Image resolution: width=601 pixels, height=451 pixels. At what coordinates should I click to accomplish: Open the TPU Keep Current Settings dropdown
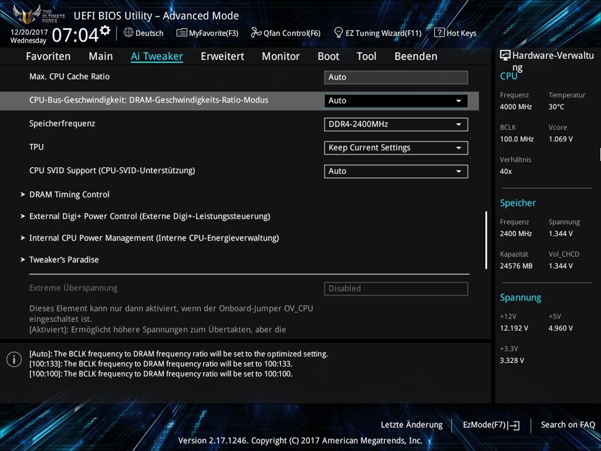(396, 148)
